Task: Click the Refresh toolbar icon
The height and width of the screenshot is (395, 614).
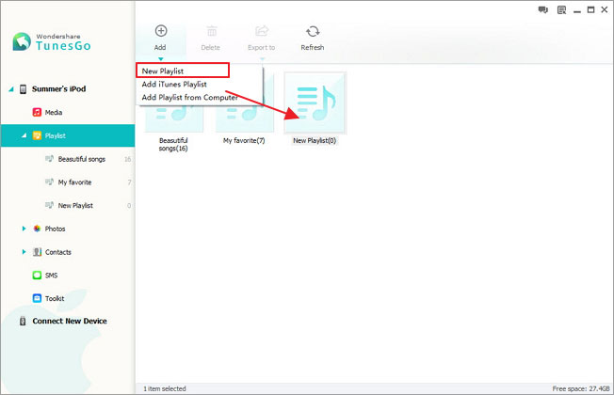Action: pos(313,31)
